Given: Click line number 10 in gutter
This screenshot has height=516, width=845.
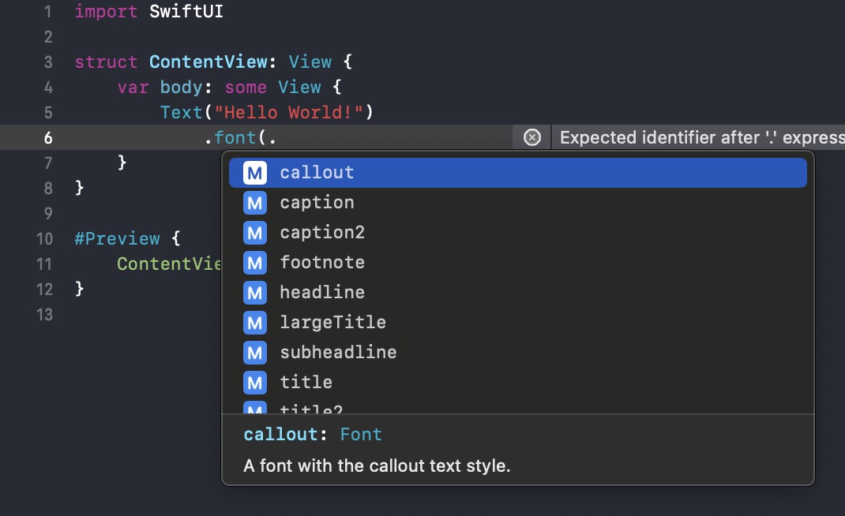Looking at the screenshot, I should [44, 238].
